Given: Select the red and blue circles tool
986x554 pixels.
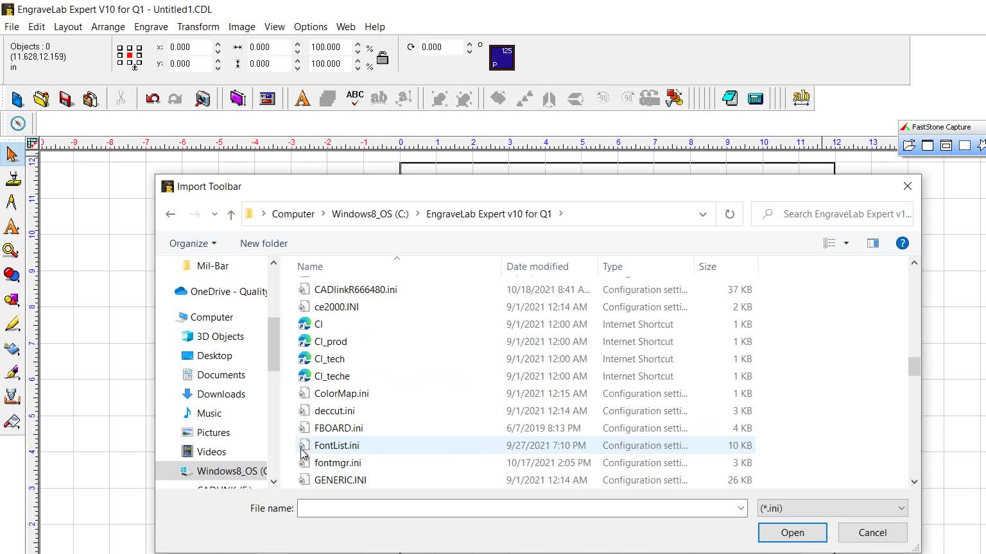Looking at the screenshot, I should [12, 276].
